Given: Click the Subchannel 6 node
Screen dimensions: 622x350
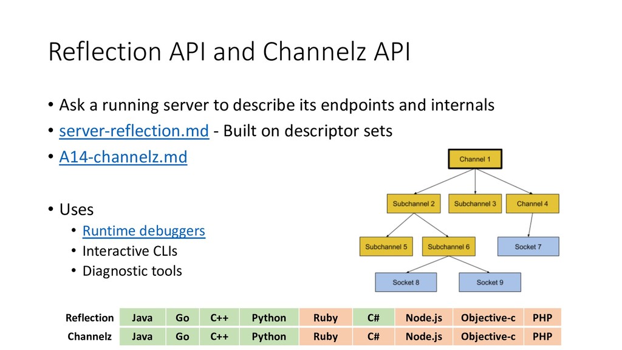Looking at the screenshot, I should (x=449, y=247).
